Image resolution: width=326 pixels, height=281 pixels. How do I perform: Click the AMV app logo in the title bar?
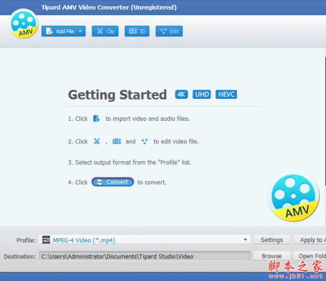(24, 24)
